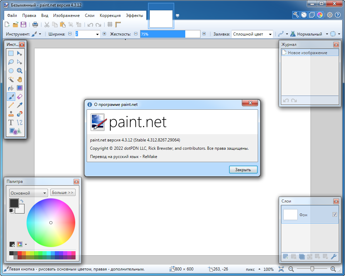This screenshot has width=345, height=276.
Task: Open the Основной color mode dropdown
Action: point(29,193)
